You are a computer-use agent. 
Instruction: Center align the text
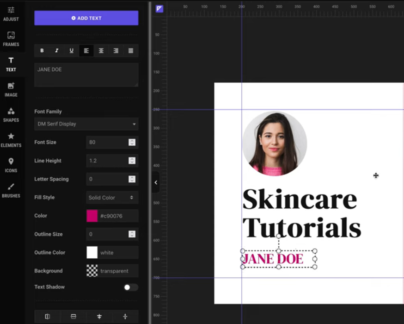tap(101, 50)
